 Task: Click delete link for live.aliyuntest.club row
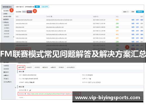[x=142, y=31]
